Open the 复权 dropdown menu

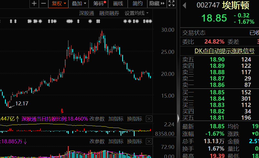click(x=59, y=4)
